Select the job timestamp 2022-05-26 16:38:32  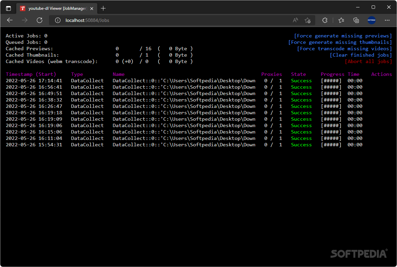(x=34, y=100)
